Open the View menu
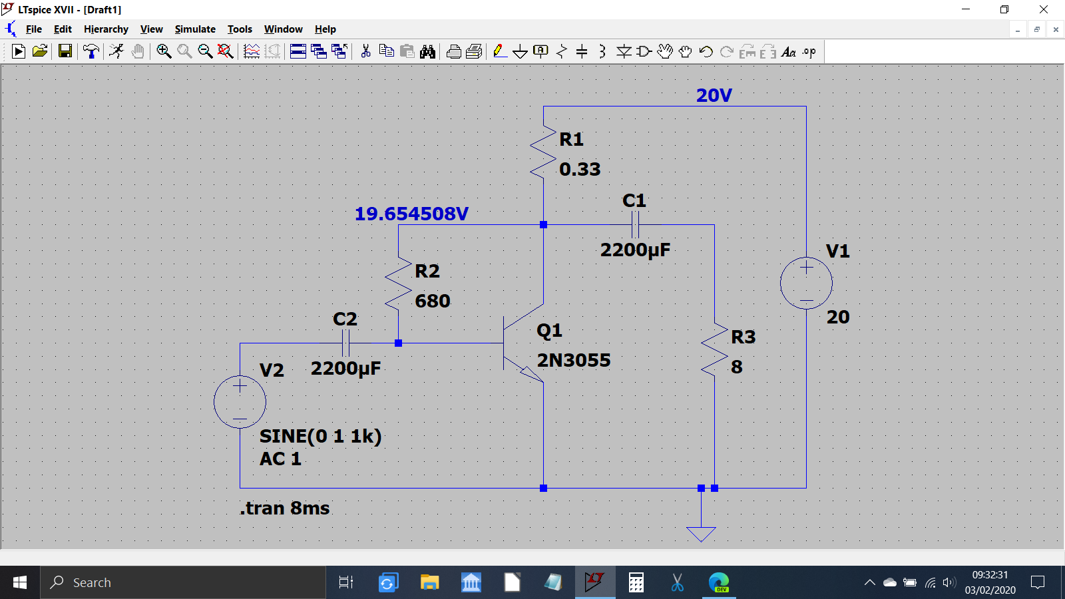 152,29
